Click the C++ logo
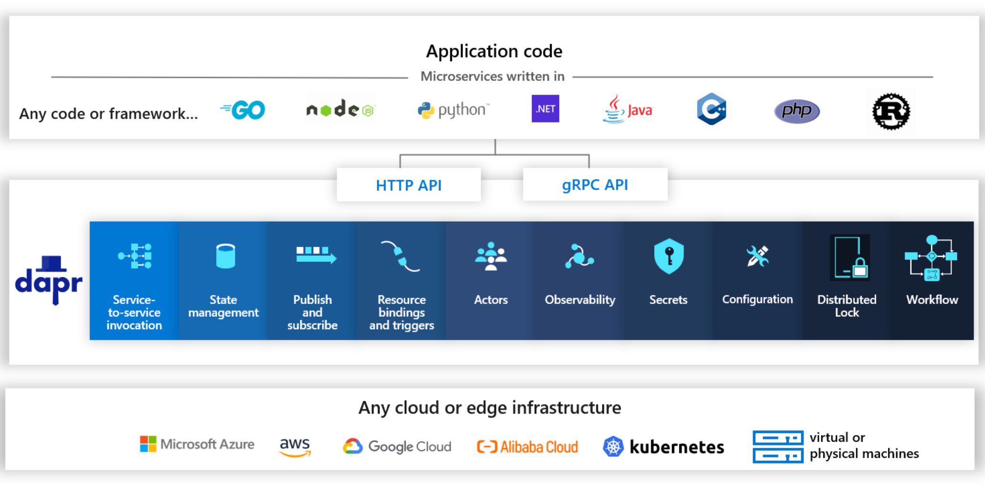Viewport: 985px width, 485px height. tap(711, 109)
